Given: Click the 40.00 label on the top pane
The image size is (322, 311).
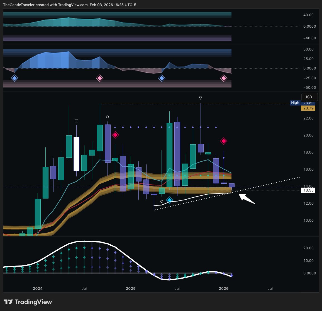Looking at the screenshot, I should click(x=308, y=15).
